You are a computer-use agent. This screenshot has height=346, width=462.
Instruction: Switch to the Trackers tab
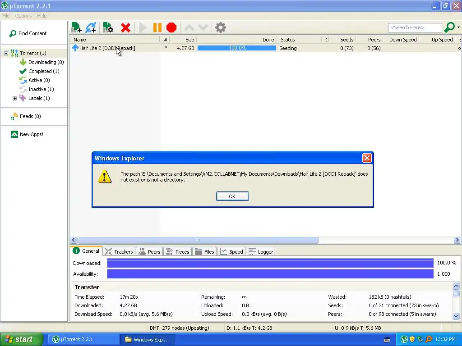(119, 251)
